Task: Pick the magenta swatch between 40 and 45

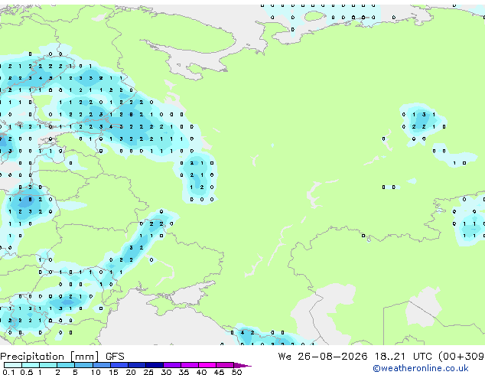Action: pos(207,365)
